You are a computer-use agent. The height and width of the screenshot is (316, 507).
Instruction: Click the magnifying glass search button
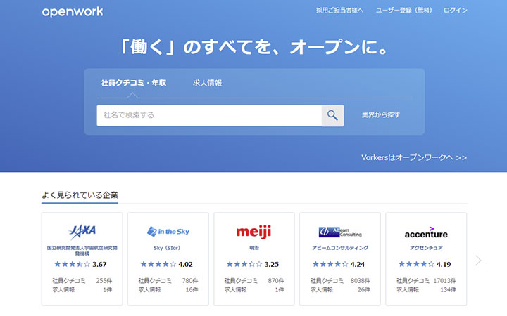click(x=332, y=115)
